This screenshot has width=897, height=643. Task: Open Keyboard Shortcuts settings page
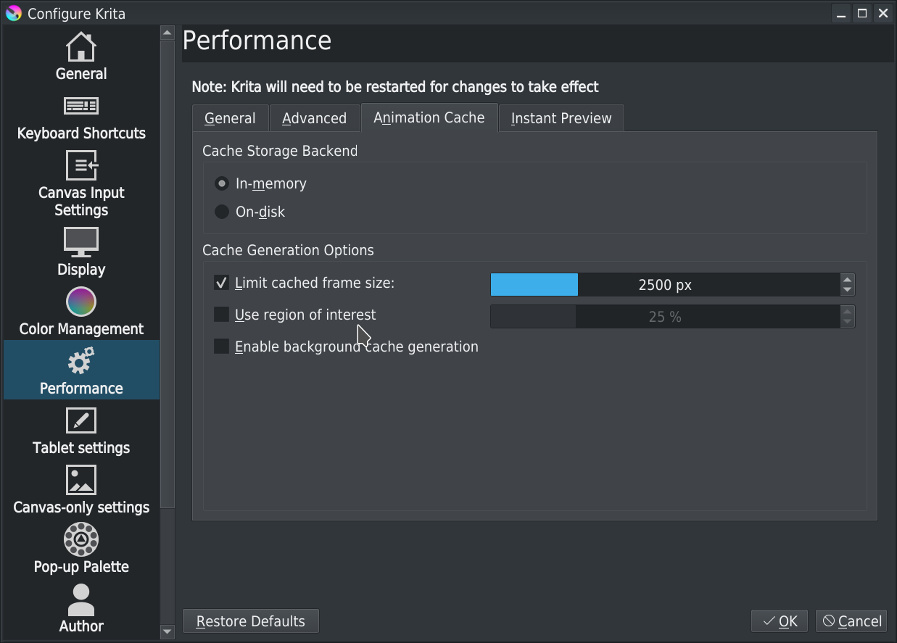point(81,107)
